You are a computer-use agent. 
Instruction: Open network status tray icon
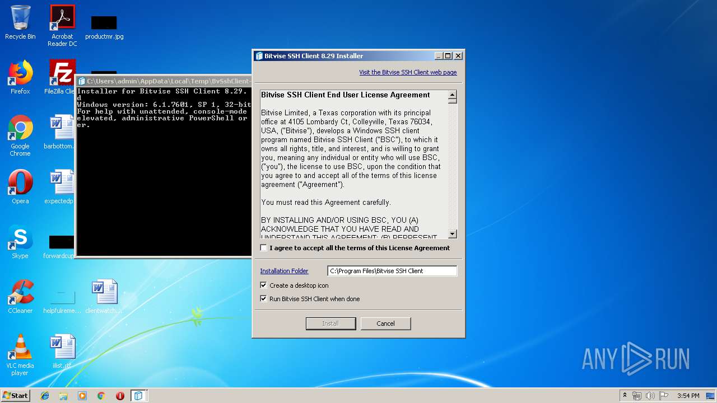click(x=637, y=396)
